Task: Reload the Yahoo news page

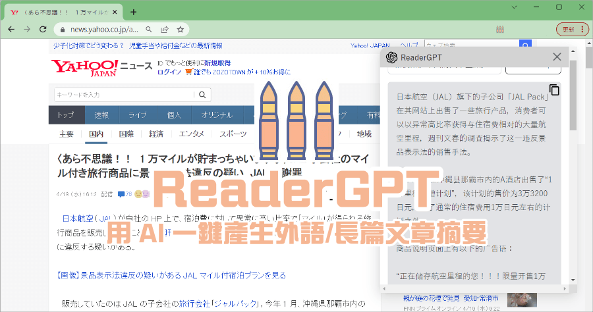Action: 43,29
